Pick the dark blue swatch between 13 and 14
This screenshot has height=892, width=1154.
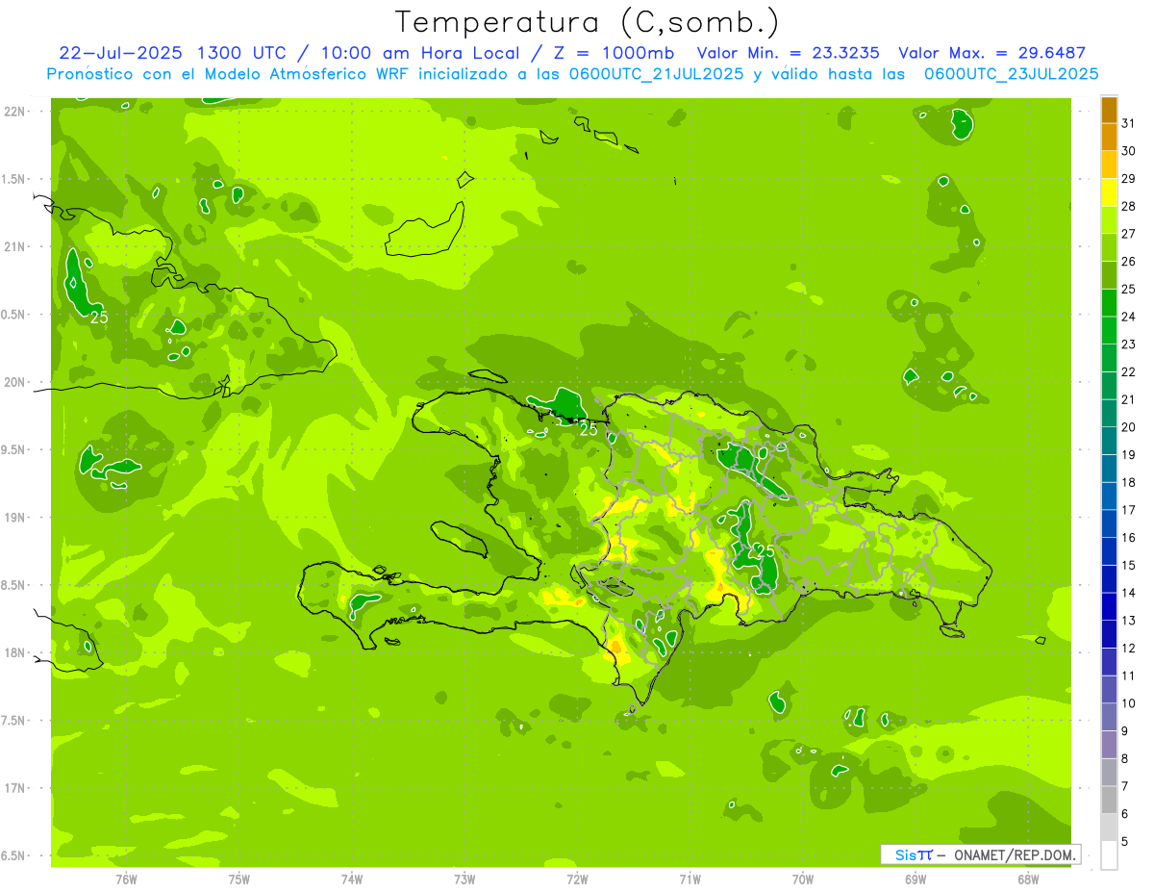tap(1109, 606)
